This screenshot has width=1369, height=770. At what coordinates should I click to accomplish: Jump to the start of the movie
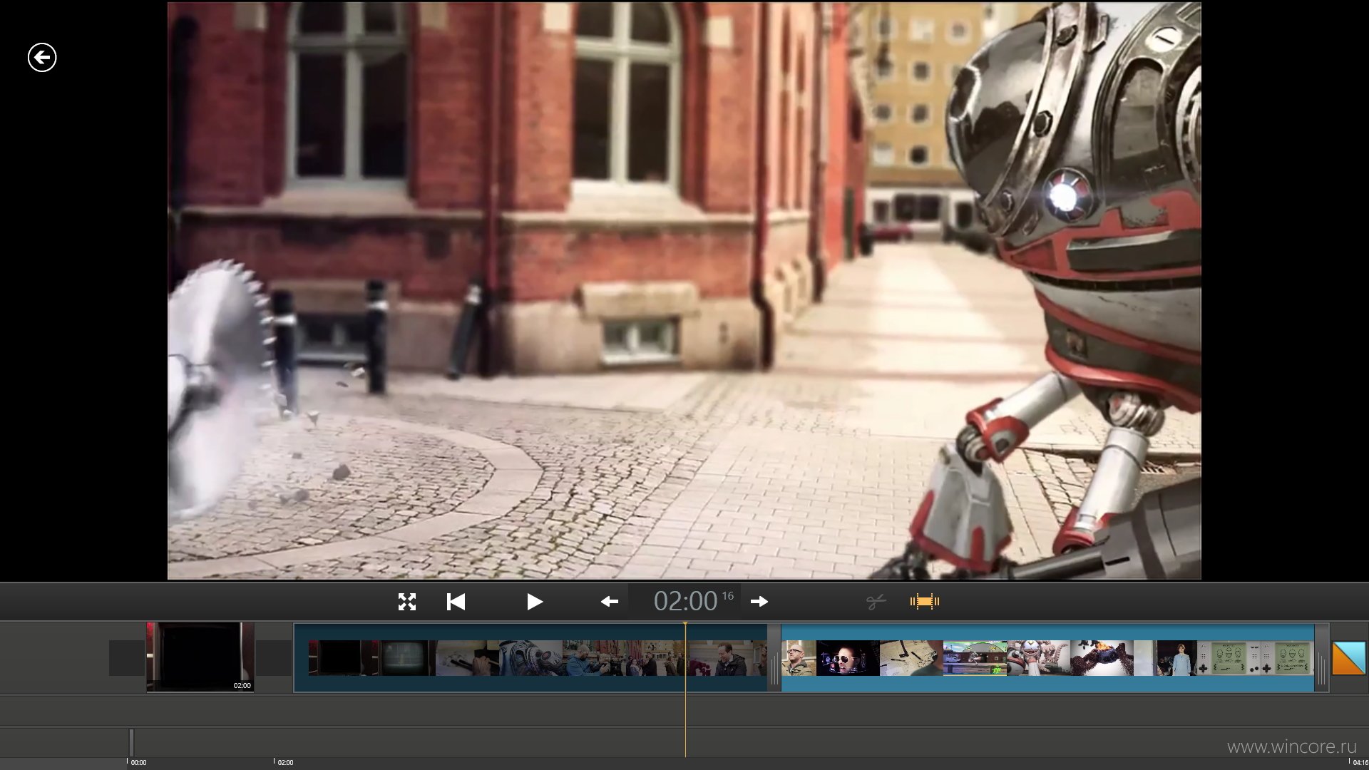point(456,602)
